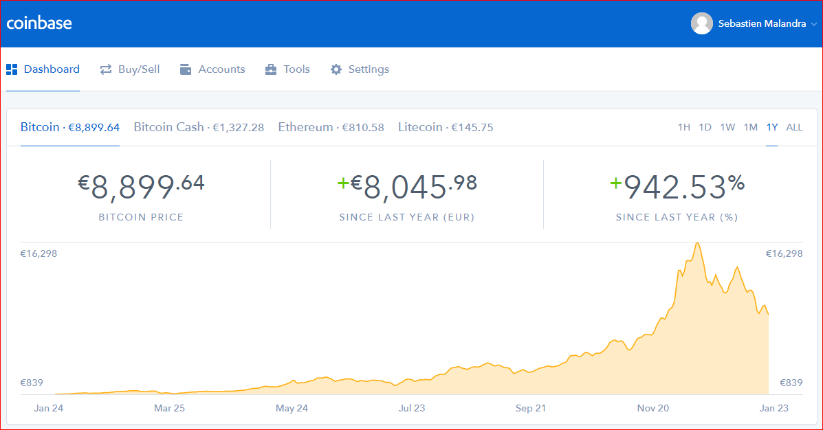Click the Coinbase logo
The image size is (823, 430).
point(39,23)
